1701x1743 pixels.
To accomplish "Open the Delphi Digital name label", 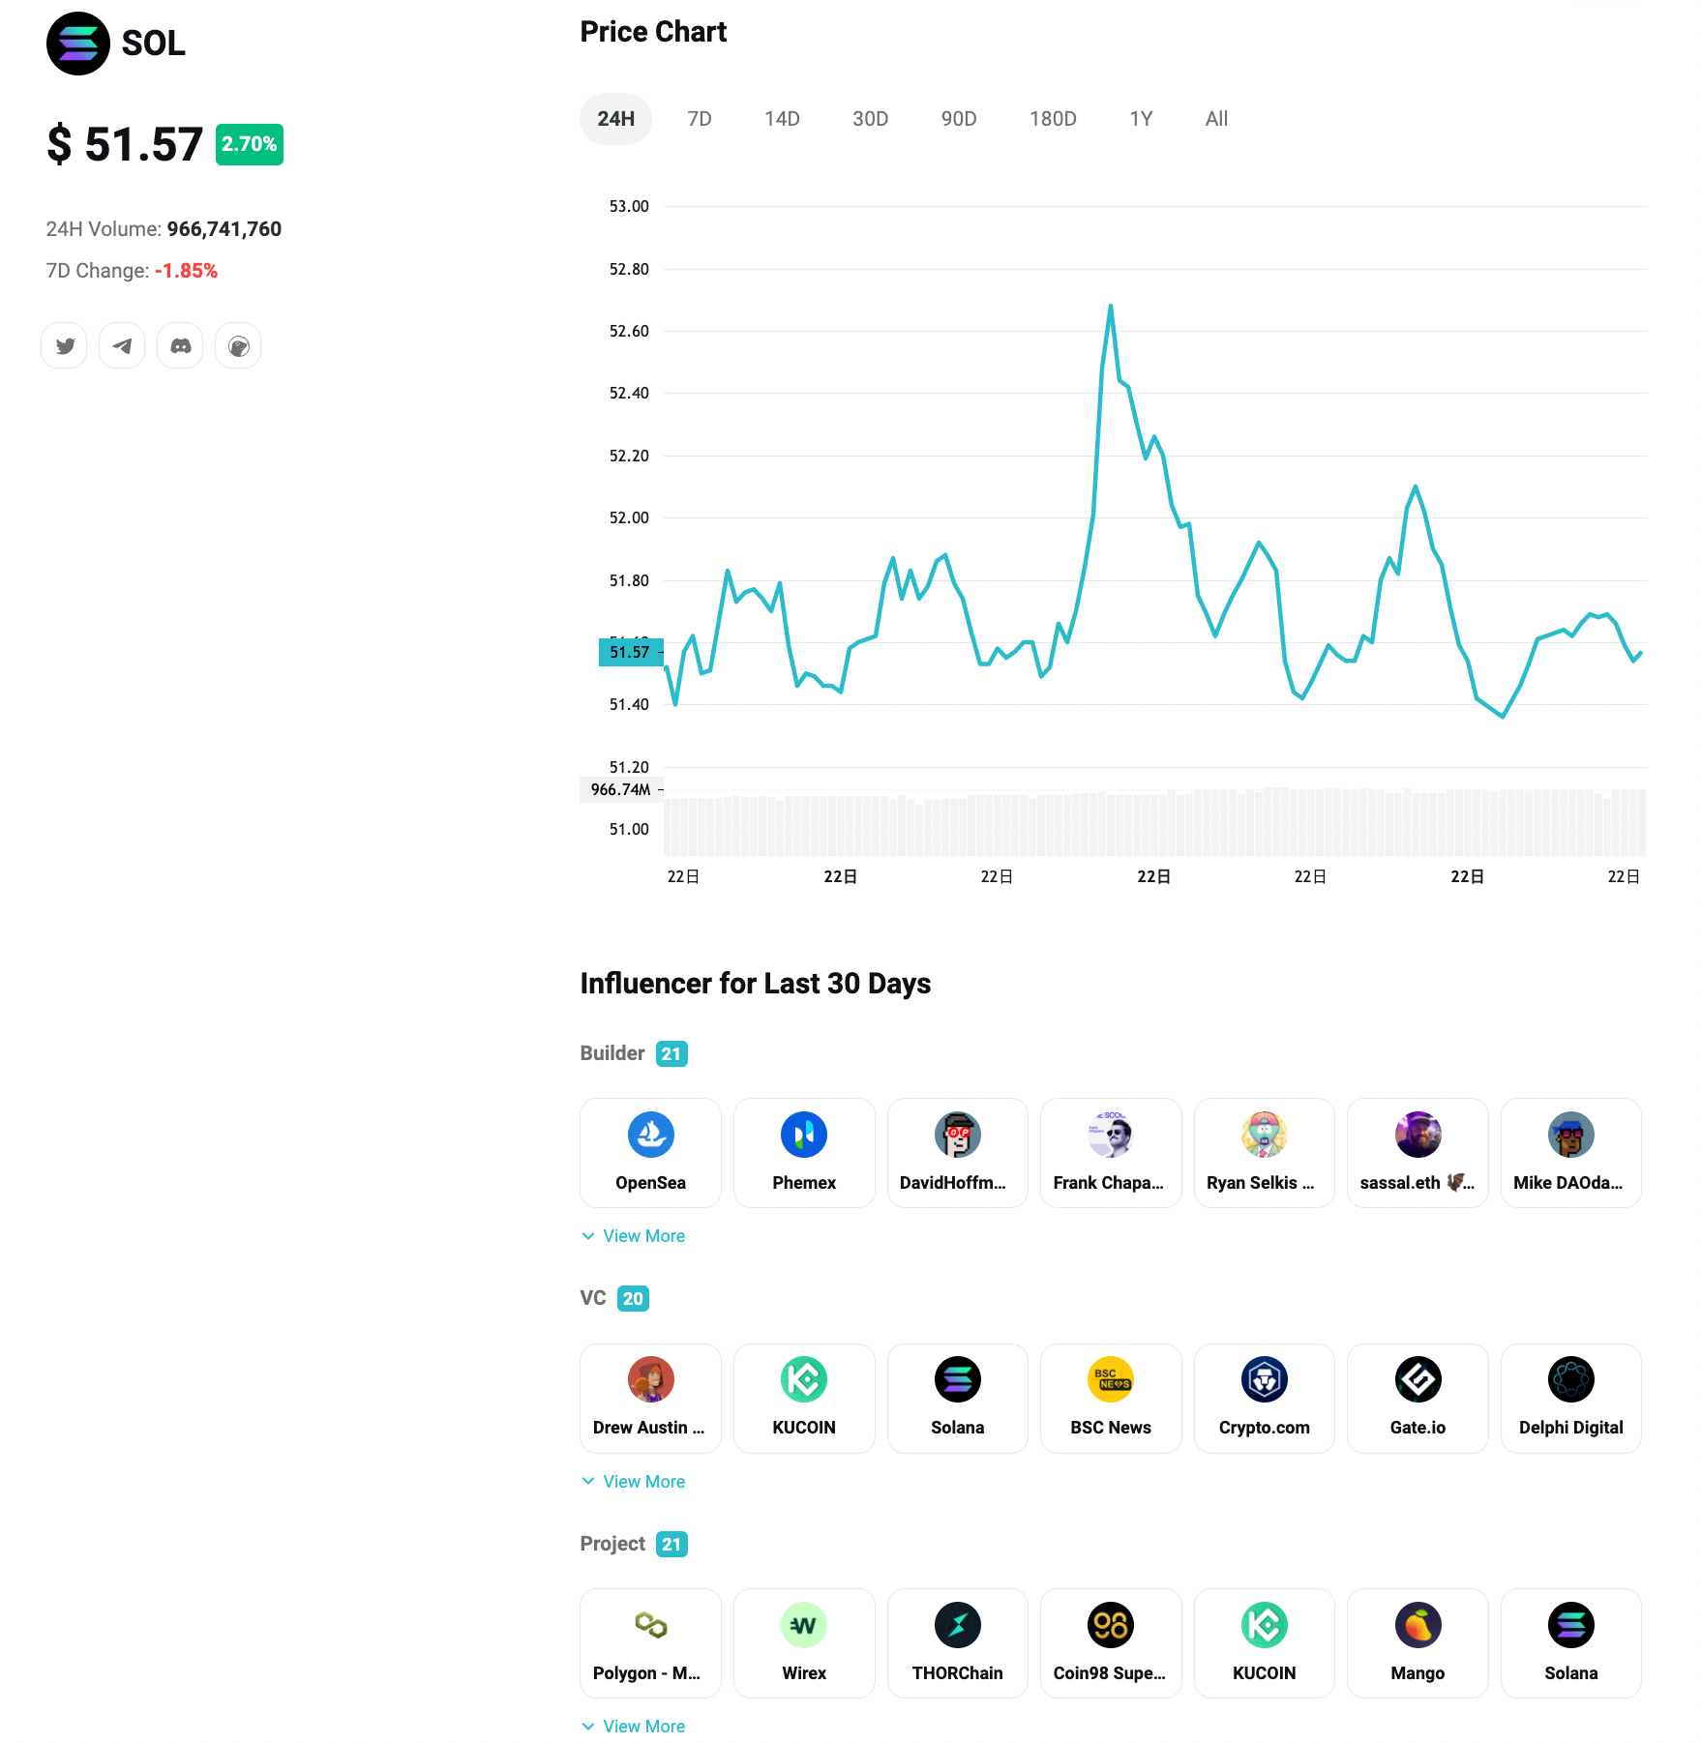I will (x=1571, y=1428).
